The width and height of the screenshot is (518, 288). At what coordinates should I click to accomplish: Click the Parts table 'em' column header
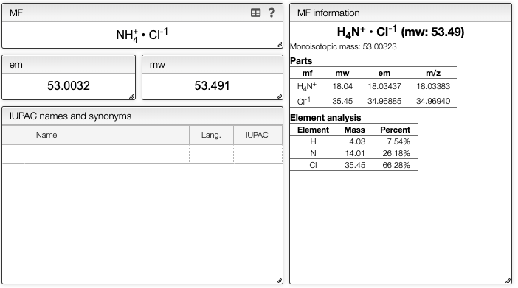pos(384,73)
